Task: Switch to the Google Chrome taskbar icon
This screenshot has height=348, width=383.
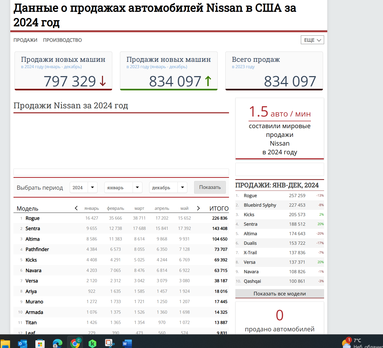Action: tap(75, 343)
